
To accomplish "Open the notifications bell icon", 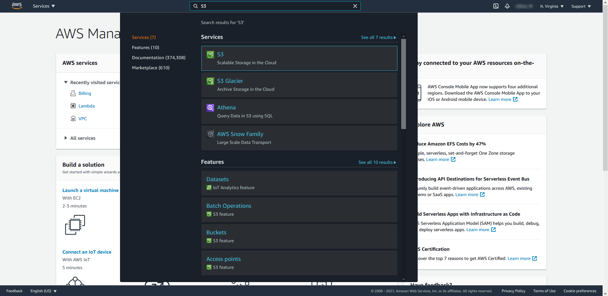I will (x=507, y=6).
